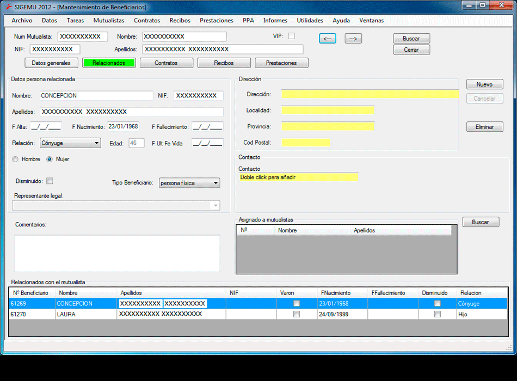The width and height of the screenshot is (517, 381).
Task: Open the Tareas menu
Action: [75, 21]
